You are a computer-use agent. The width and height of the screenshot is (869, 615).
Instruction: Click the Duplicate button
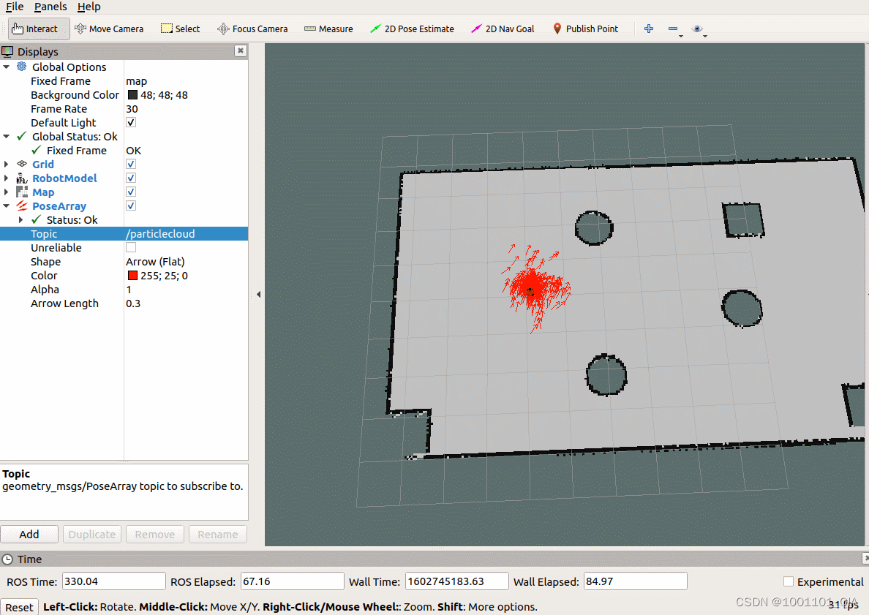[x=92, y=534]
